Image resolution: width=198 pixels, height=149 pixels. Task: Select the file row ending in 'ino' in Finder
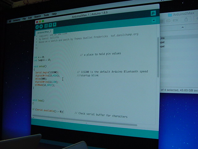point(179,38)
